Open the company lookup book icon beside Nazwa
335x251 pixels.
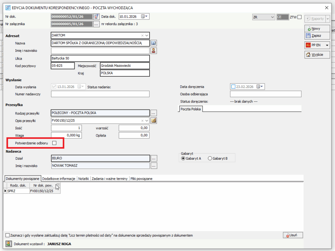pos(154,43)
